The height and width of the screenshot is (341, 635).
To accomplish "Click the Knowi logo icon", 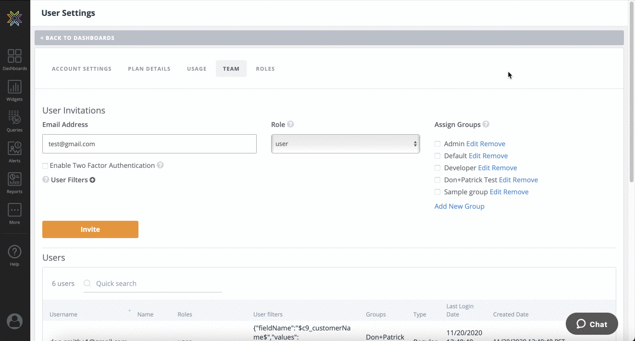I will 14,18.
